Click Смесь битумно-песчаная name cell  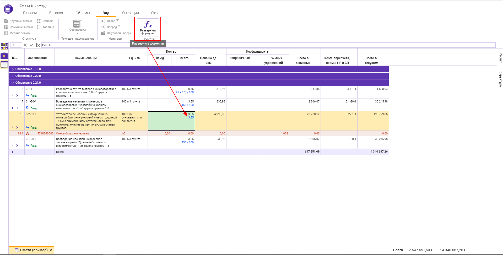(87, 134)
